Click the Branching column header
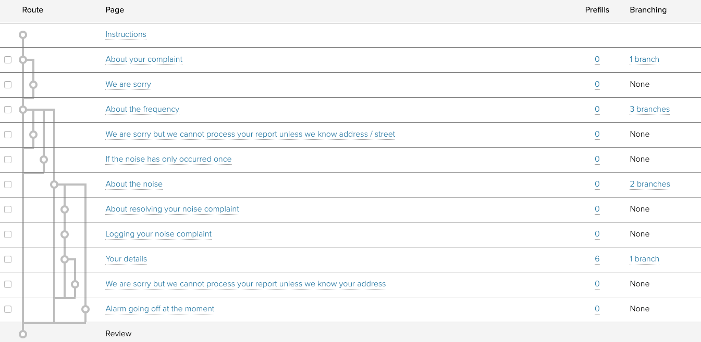 pos(648,10)
